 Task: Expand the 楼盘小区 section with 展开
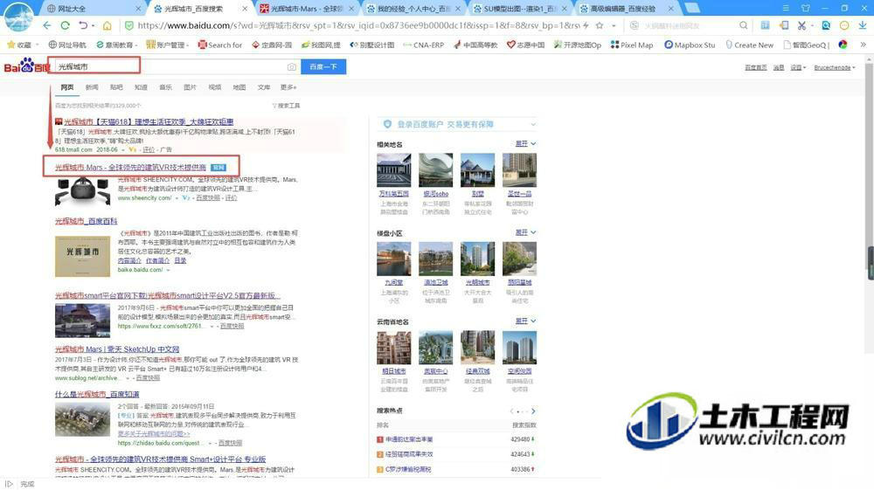(x=525, y=232)
